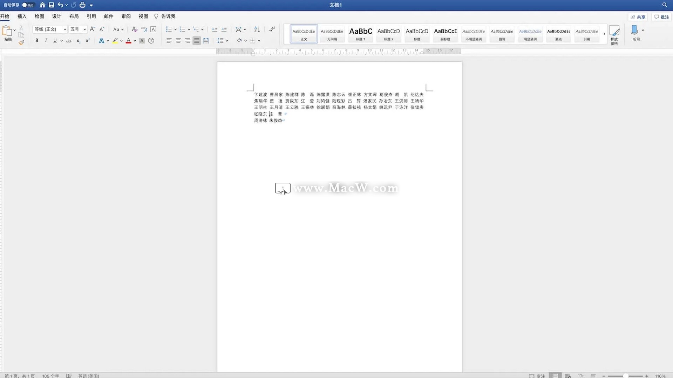The height and width of the screenshot is (378, 673).
Task: Toggle subscript formatting
Action: pos(78,41)
